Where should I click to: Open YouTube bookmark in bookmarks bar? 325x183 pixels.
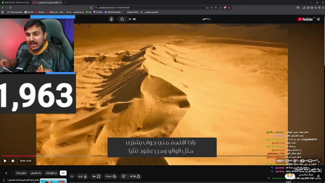(x=40, y=12)
